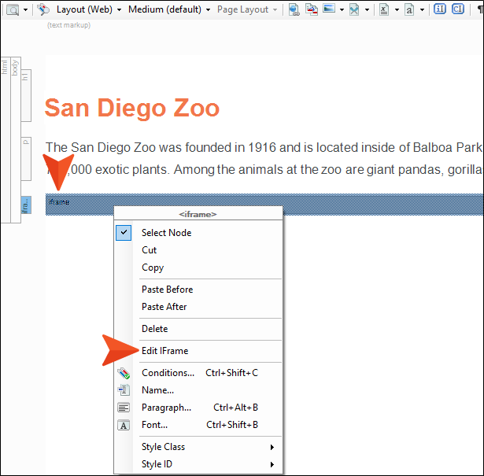Screen dimensions: 484x476
Task: Click the paragraph text about 1916 founding
Action: 264,158
